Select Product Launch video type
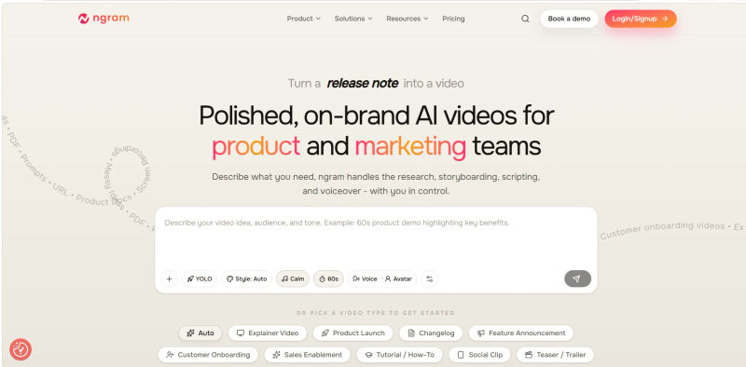The image size is (746, 367). tap(353, 333)
